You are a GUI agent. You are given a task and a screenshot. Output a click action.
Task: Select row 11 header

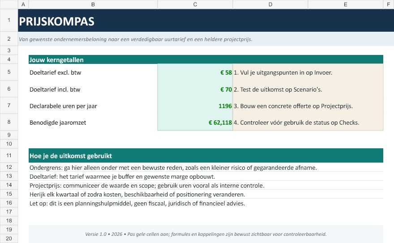(9, 155)
